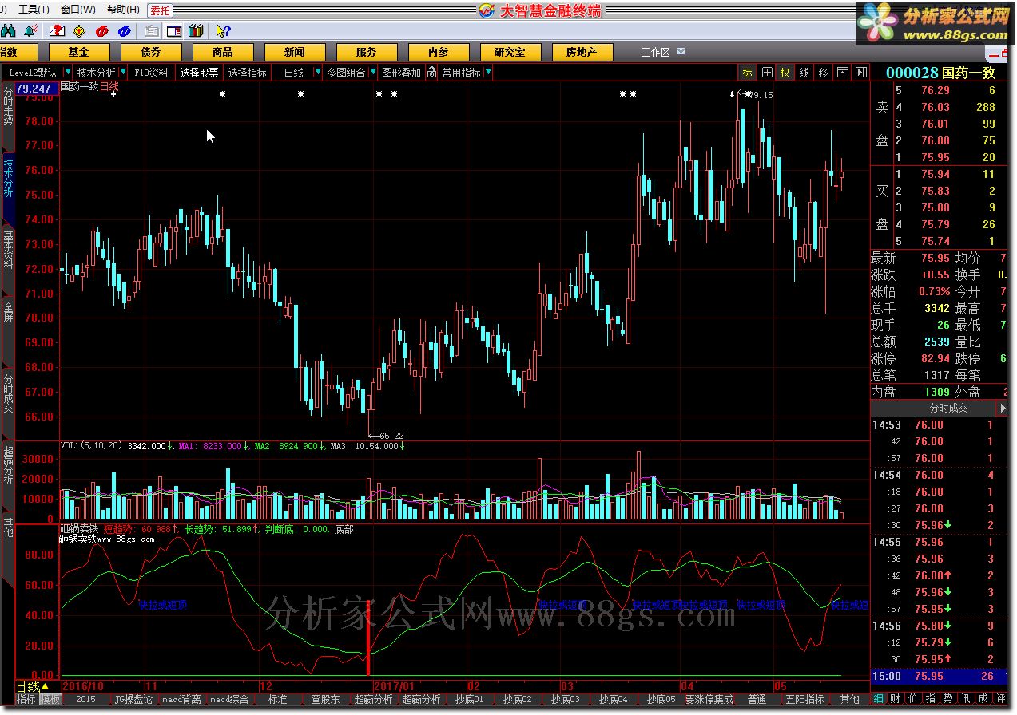Click the 委托 order button
This screenshot has height=715, width=1017.
click(x=161, y=10)
